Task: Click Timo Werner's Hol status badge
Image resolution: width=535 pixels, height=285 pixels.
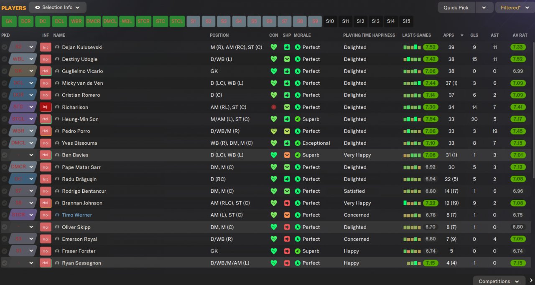Action: click(46, 215)
